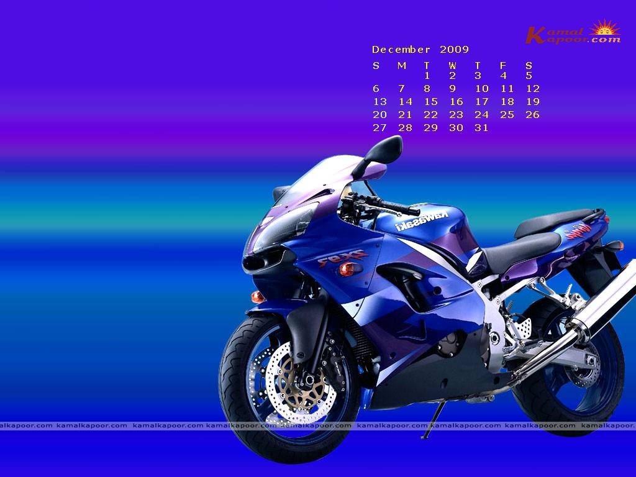Pick December 13 on the calendar

tap(380, 101)
